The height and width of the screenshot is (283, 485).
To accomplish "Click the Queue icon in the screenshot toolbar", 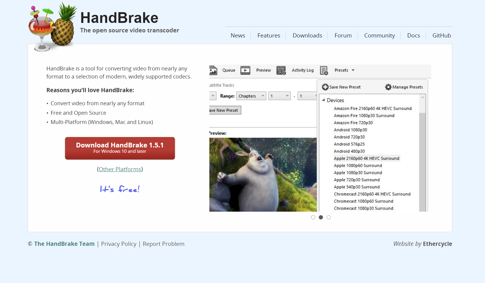I will tap(213, 70).
